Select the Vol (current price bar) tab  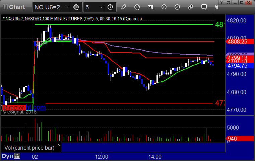coord(29,148)
